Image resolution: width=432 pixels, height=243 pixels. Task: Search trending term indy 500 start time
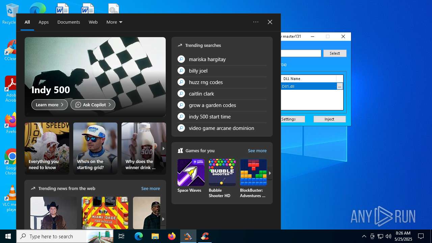pos(210,116)
